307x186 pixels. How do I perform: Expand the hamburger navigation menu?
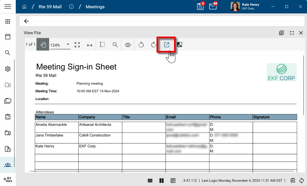[8, 7]
